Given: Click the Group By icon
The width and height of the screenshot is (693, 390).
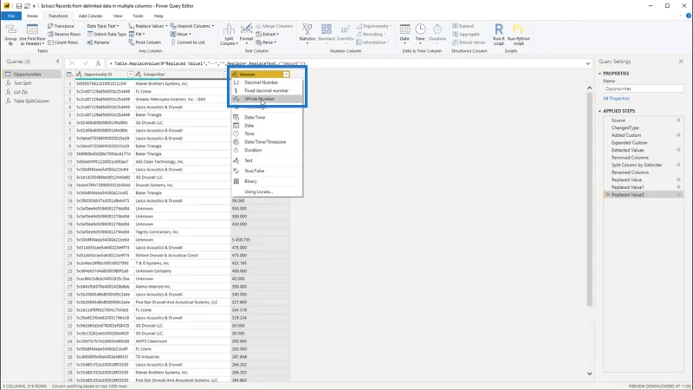Looking at the screenshot, I should (10, 35).
